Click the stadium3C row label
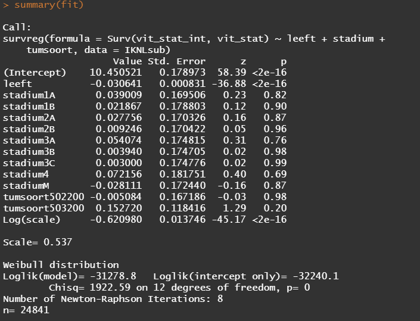420x321 pixels. (x=29, y=163)
